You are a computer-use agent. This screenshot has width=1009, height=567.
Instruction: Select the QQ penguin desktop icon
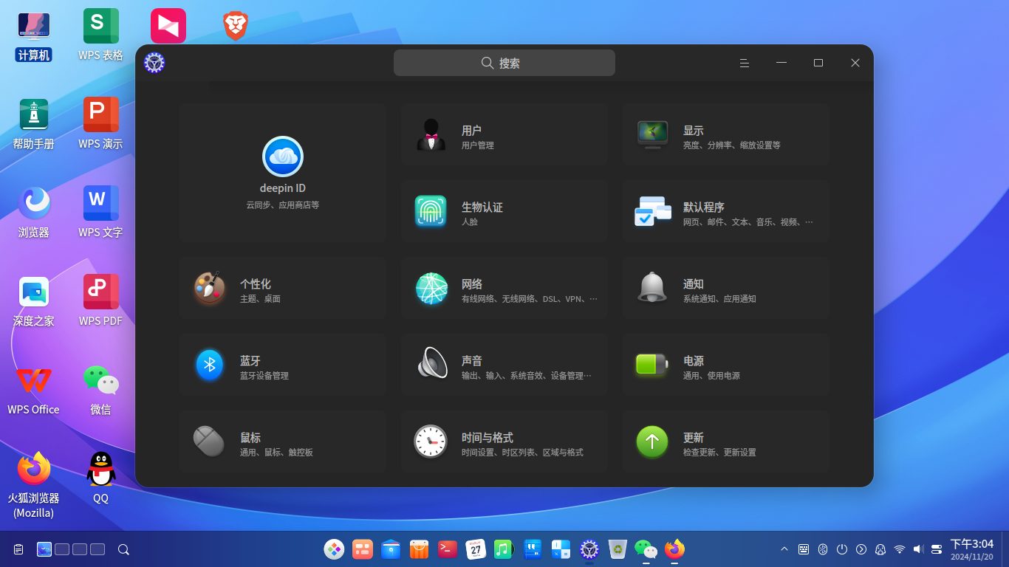click(101, 478)
